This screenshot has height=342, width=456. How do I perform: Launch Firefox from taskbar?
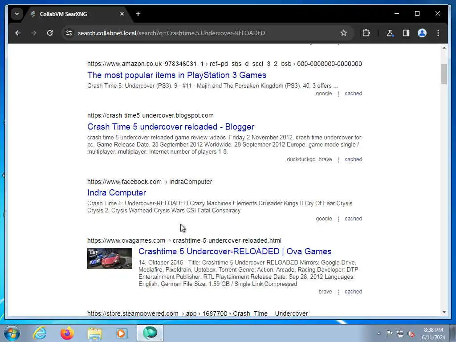pyautogui.click(x=67, y=333)
